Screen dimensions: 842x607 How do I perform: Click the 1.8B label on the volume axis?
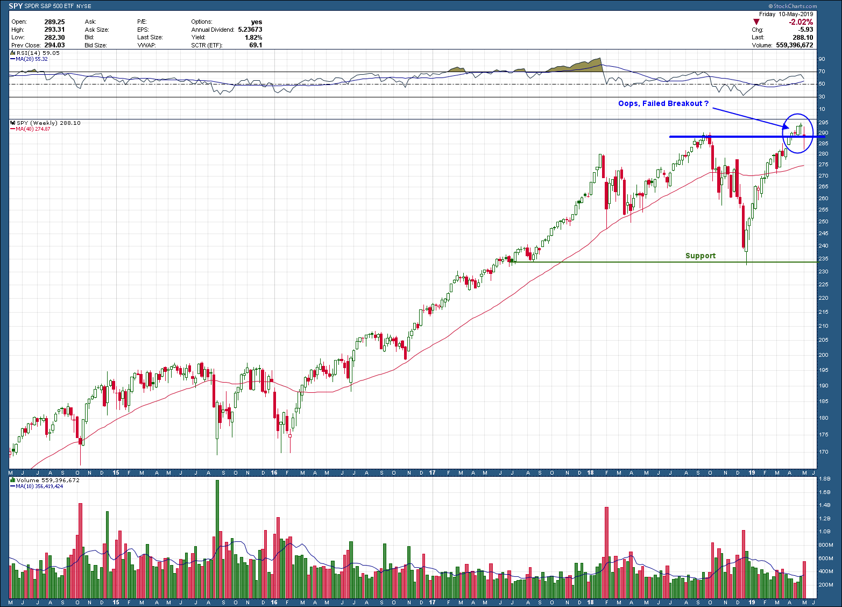coord(824,479)
